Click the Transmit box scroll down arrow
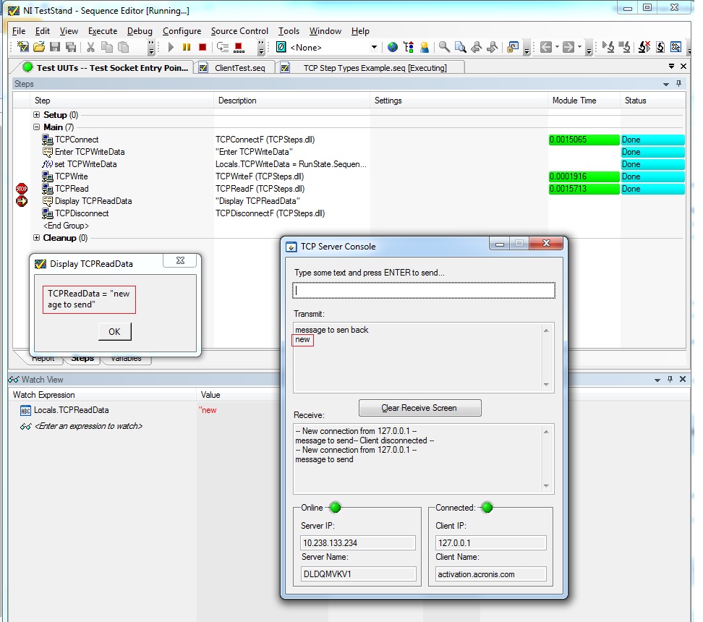This screenshot has width=703, height=622. coord(546,384)
